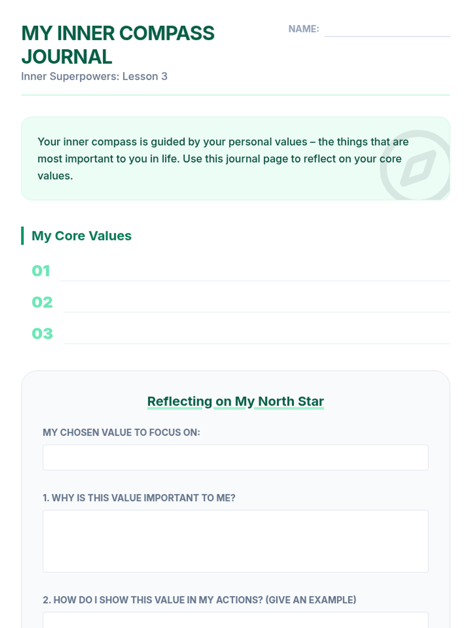Click the Why is this value important question

click(139, 498)
